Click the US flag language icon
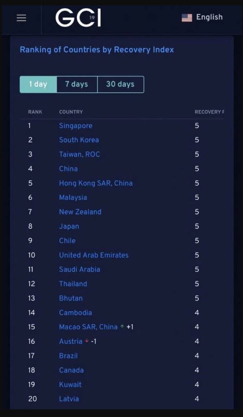Screen dimensions: 243x417 coord(187,18)
